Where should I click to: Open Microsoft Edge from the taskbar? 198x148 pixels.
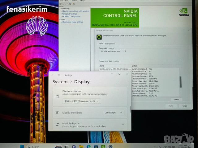click(x=88, y=146)
